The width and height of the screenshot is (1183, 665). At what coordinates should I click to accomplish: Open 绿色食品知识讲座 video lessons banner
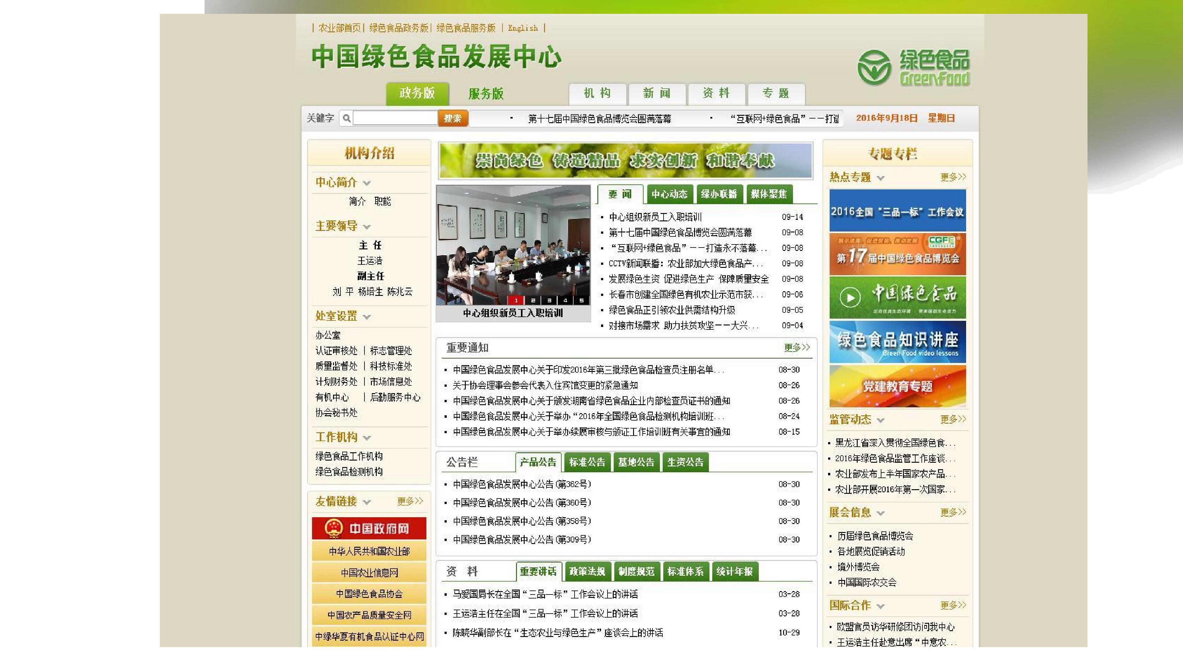coord(897,342)
